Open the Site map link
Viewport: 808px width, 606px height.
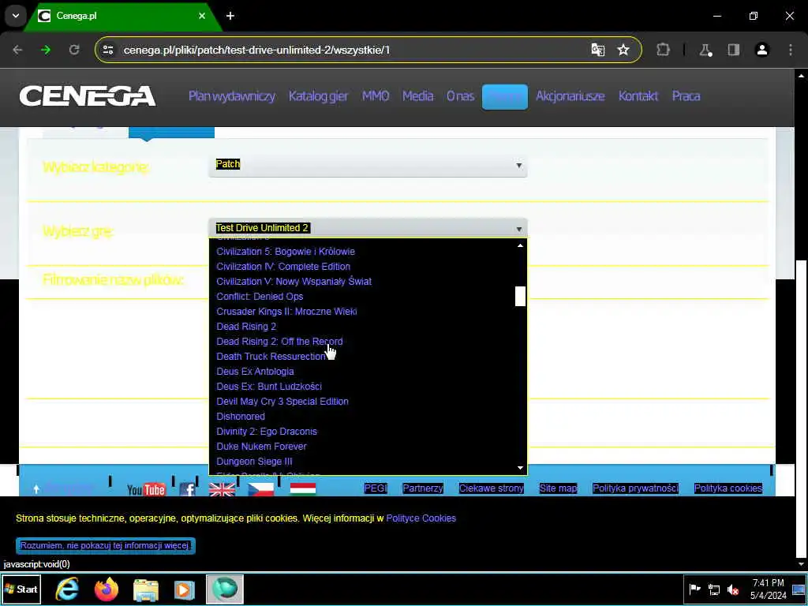tap(558, 488)
